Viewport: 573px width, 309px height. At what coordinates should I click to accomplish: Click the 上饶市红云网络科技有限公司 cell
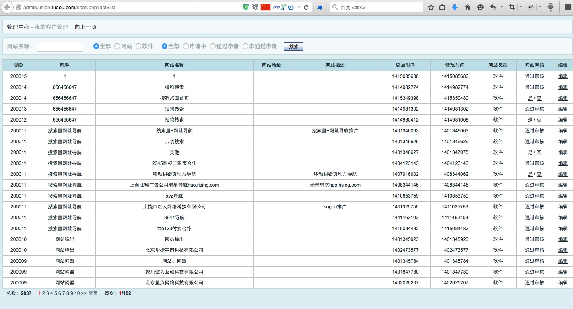coord(174,207)
